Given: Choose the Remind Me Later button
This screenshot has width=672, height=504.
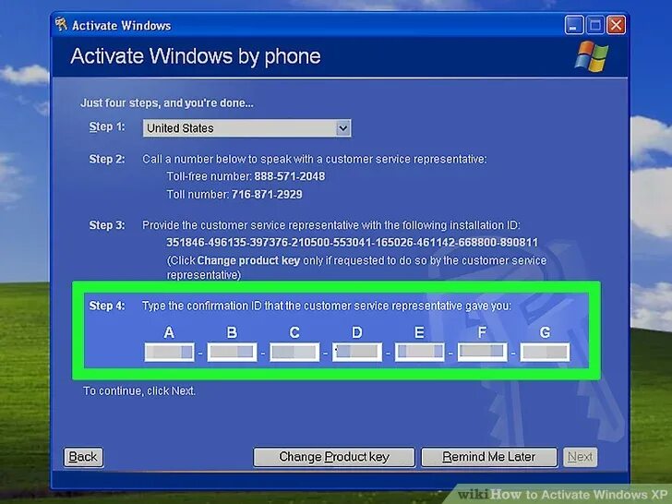Looking at the screenshot, I should [x=488, y=457].
